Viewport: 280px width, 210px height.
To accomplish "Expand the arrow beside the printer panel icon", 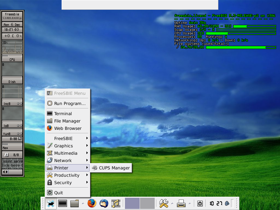I will [x=190, y=203].
